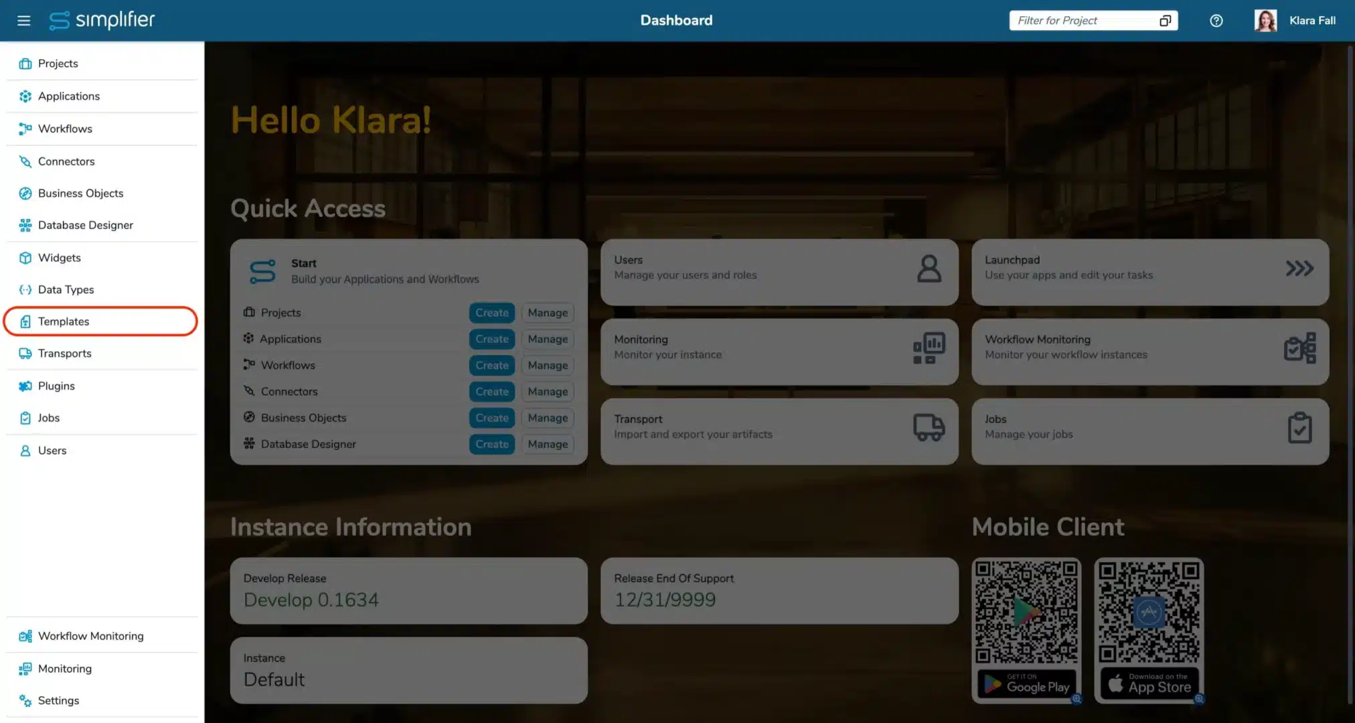Click the Simplifier logo in header
The image size is (1355, 723).
coord(102,21)
